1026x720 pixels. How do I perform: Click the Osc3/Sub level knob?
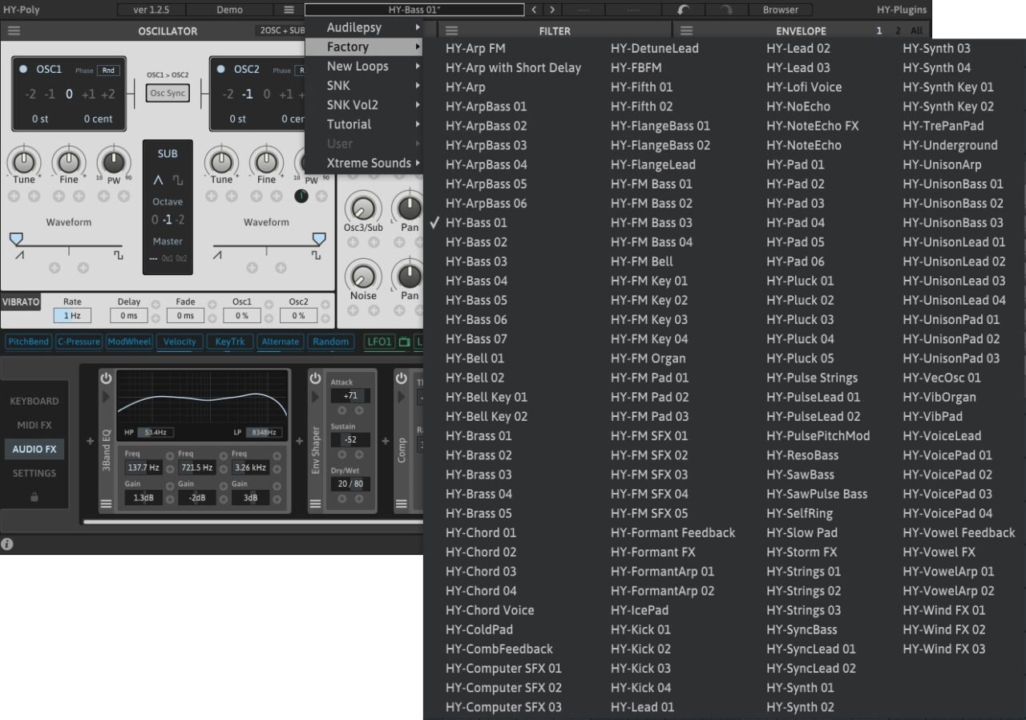(363, 208)
